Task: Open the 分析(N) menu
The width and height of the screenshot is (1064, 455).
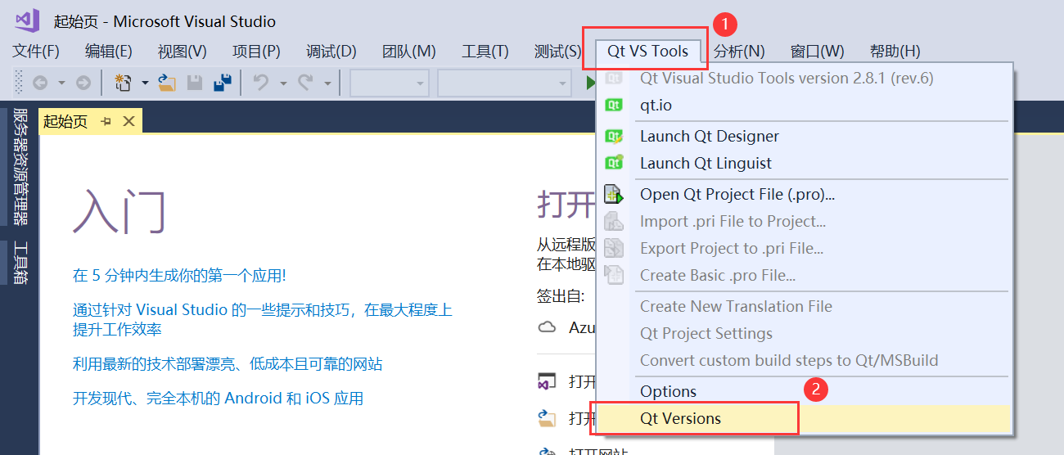Action: point(739,52)
